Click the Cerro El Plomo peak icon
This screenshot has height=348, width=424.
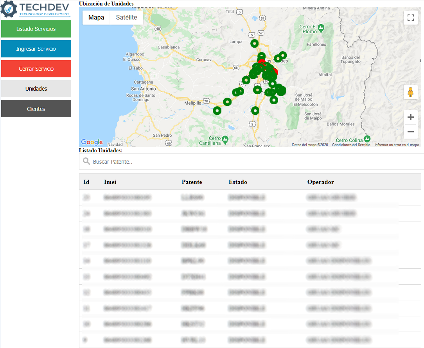coord(321,28)
